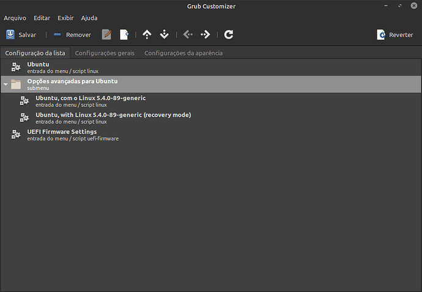
Task: Switch to the Configurações da aparência tab
Action: coord(183,53)
